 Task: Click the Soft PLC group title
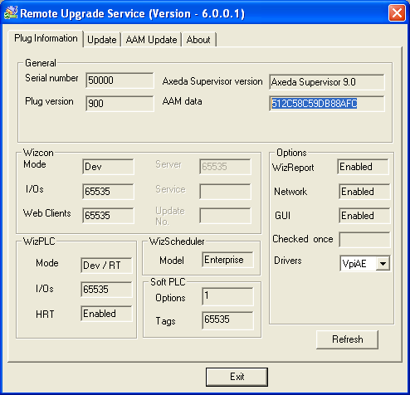coord(168,282)
